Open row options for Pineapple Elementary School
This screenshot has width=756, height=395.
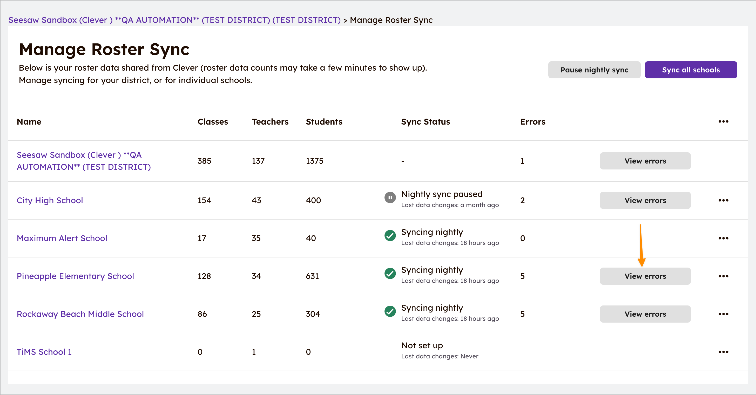[724, 276]
